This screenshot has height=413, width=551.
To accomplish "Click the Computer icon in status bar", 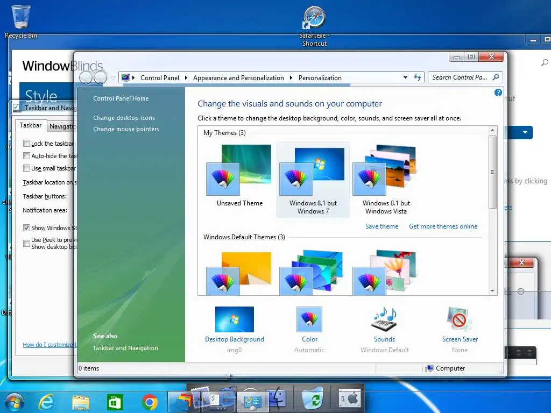I will (429, 368).
